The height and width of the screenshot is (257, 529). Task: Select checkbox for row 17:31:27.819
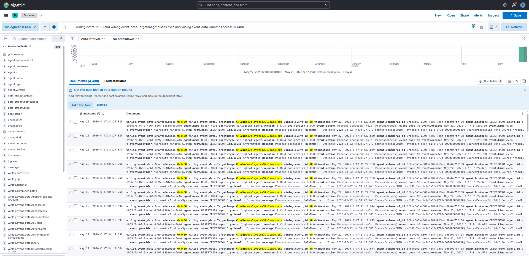(75, 150)
